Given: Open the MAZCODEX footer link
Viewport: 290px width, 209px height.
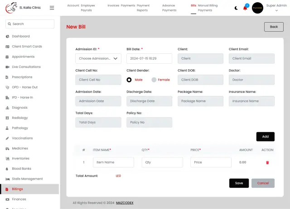Looking at the screenshot, I should tap(125, 203).
